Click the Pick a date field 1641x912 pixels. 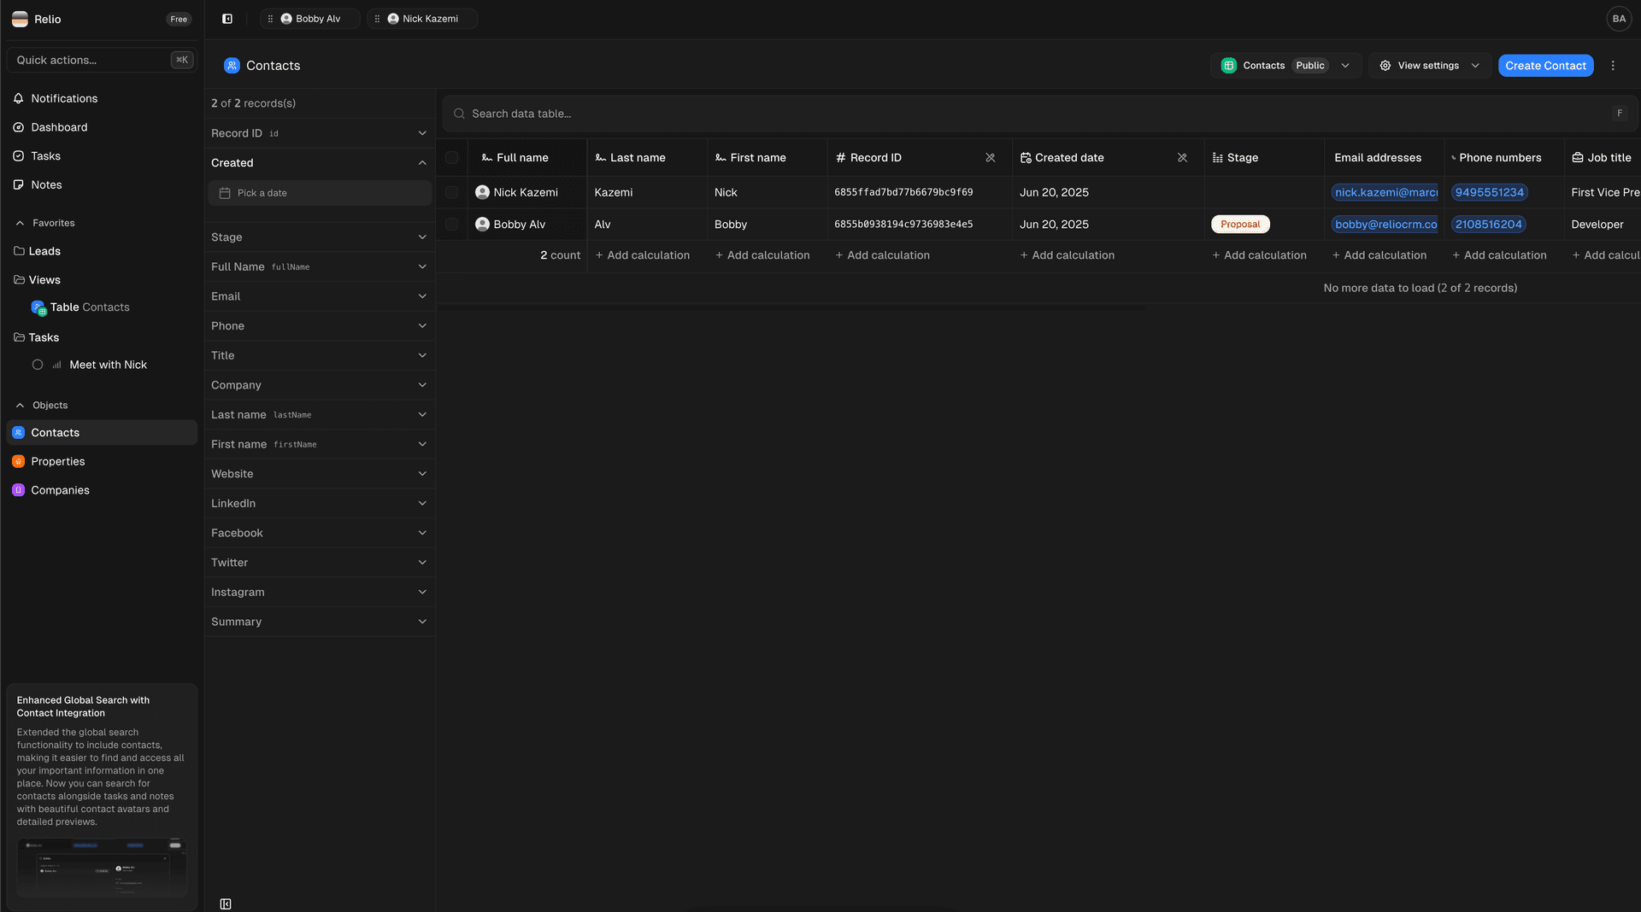tap(320, 192)
